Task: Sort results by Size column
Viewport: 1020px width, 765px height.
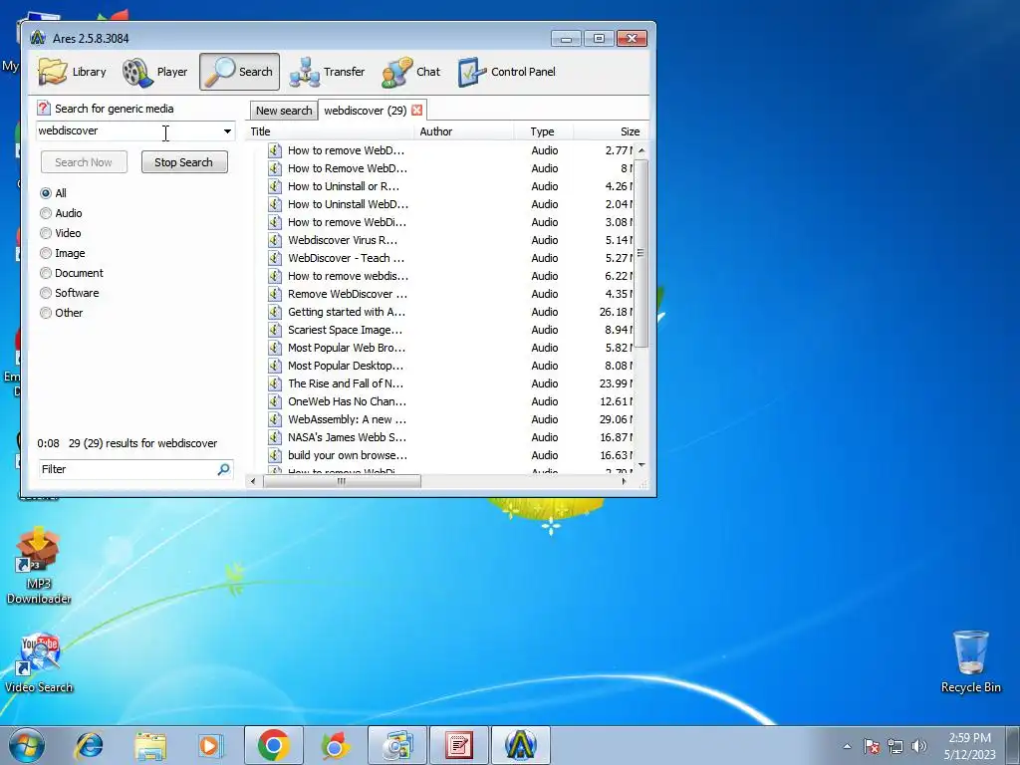Action: pos(611,131)
